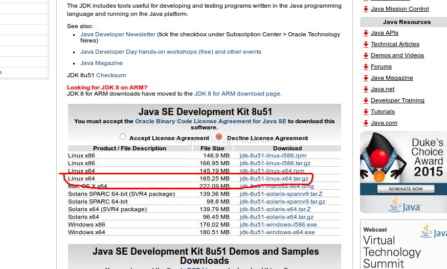The image size is (447, 269).
Task: Click the 165.25 MB file size cell
Action: click(212, 178)
